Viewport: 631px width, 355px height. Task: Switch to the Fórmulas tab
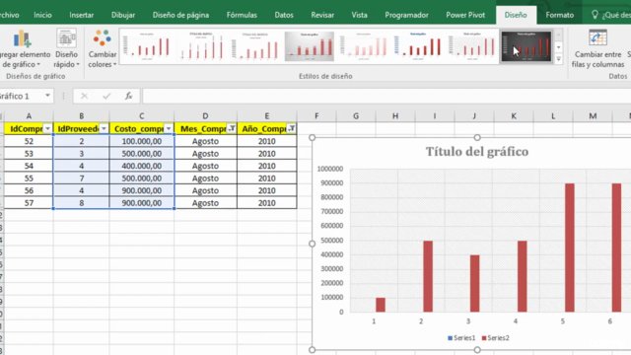pos(242,15)
